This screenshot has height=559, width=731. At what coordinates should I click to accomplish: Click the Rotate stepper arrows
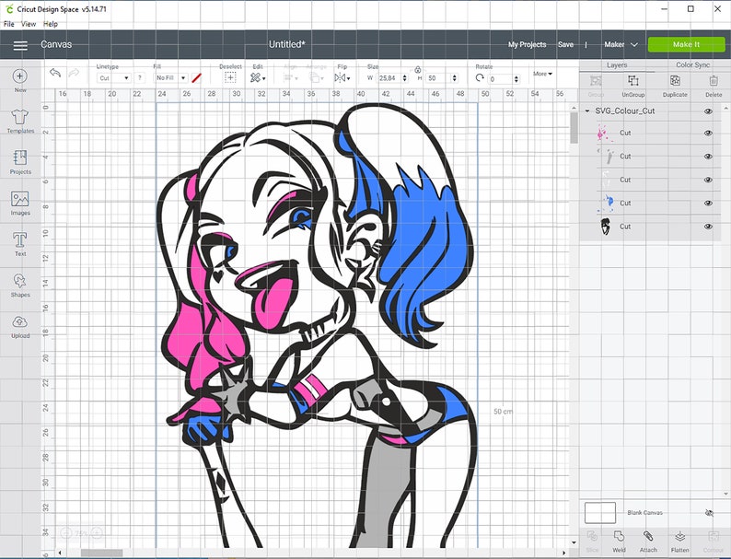coord(516,79)
